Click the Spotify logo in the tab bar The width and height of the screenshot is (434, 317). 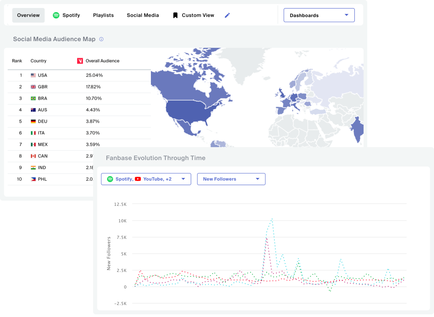[56, 15]
